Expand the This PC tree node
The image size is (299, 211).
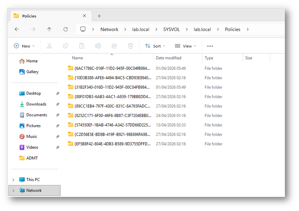tap(13, 180)
